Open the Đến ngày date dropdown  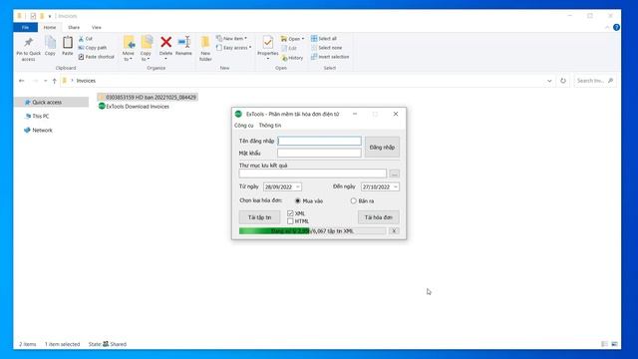pos(396,186)
